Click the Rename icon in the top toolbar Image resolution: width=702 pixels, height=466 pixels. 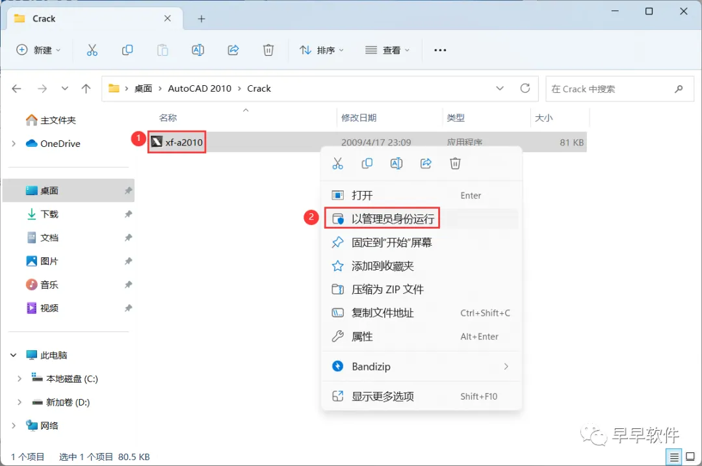198,50
